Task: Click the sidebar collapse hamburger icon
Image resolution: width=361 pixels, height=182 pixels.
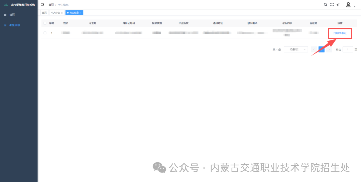Action: [42, 5]
